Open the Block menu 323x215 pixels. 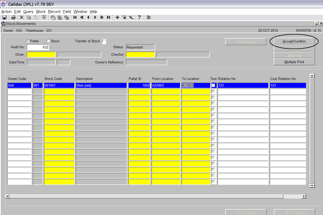click(x=41, y=12)
